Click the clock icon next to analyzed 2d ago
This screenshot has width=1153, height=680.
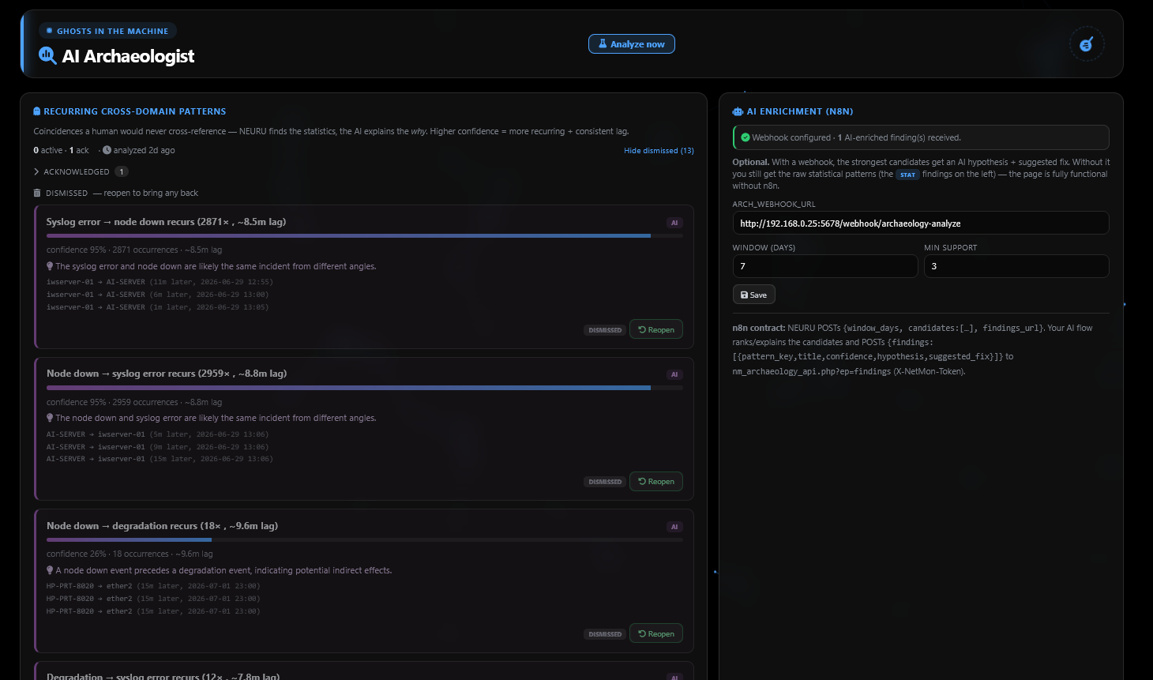pyautogui.click(x=107, y=150)
